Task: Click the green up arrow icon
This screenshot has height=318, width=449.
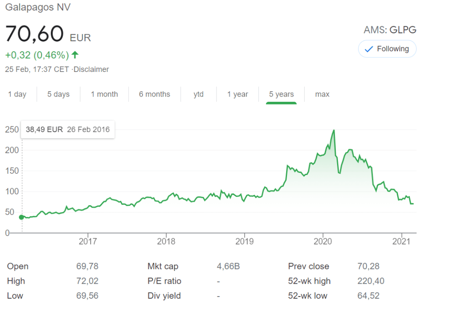Action: (75, 55)
